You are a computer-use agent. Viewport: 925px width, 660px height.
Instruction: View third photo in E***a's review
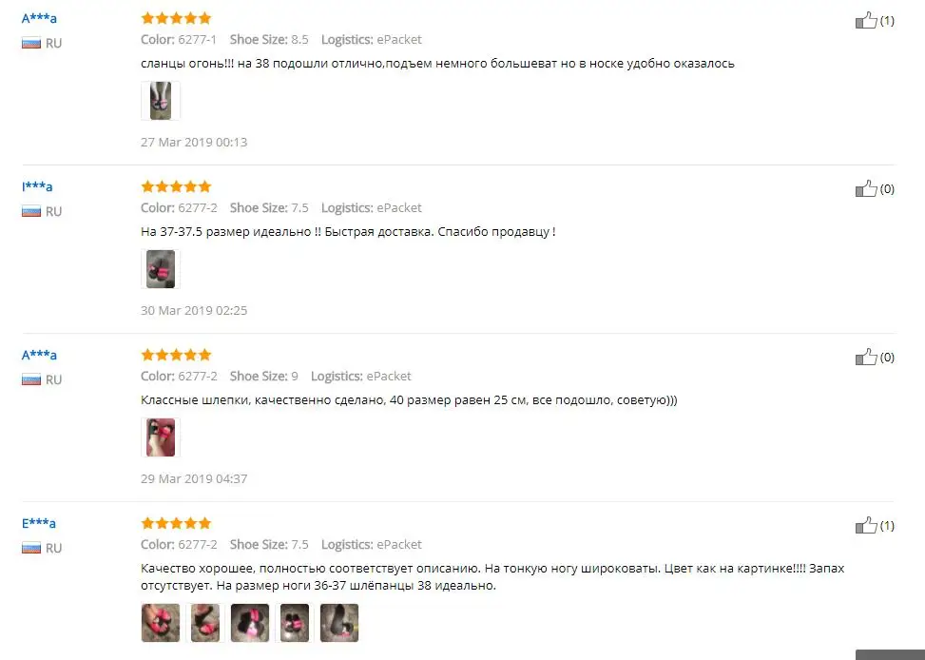250,623
